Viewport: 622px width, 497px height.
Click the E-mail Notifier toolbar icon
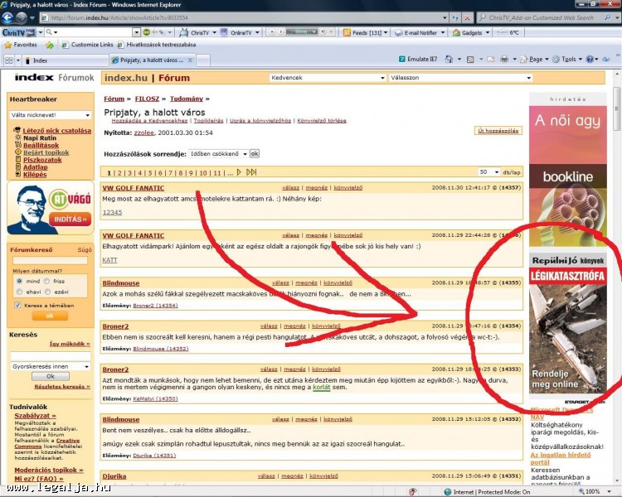coord(420,32)
